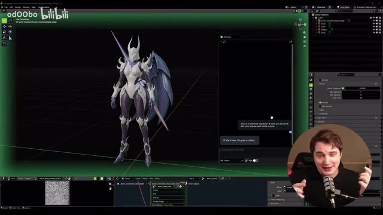The width and height of the screenshot is (383, 215).
Task: Open the Scene properties tab icon
Action: [x=311, y=98]
